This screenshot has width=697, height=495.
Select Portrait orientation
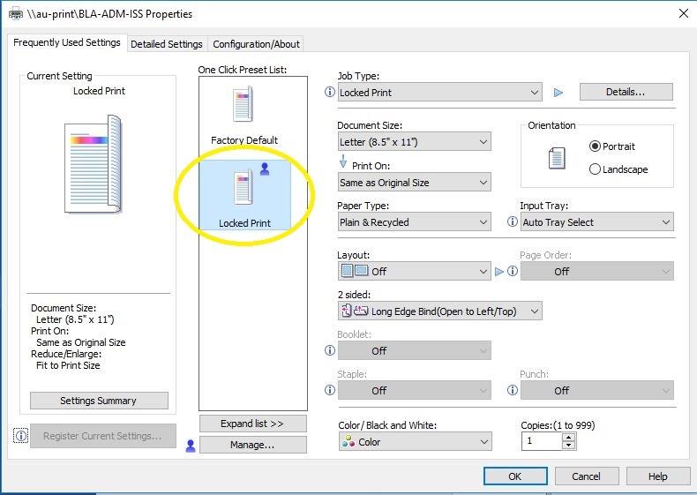(595, 146)
